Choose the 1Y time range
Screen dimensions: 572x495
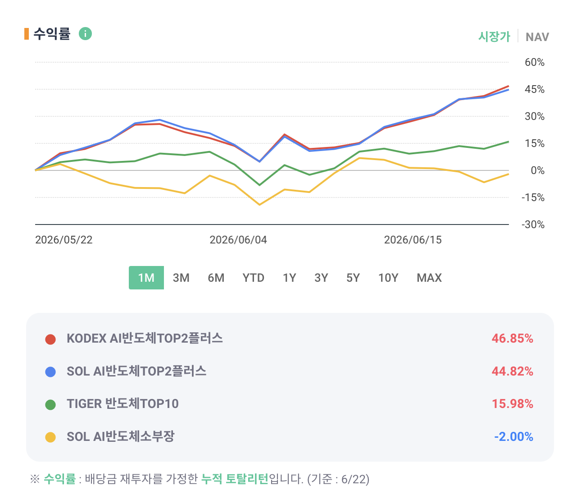290,278
